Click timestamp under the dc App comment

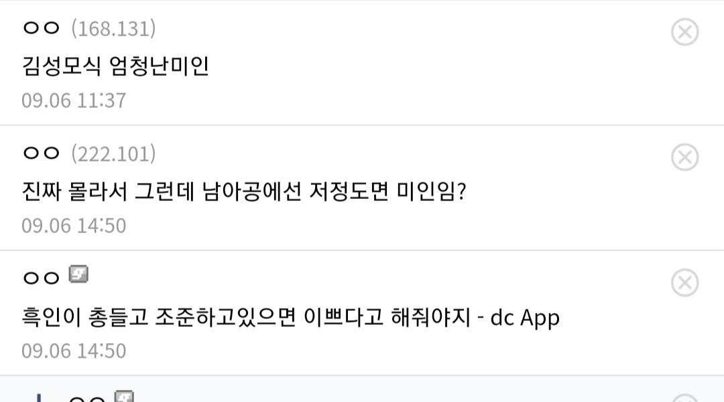tap(74, 351)
